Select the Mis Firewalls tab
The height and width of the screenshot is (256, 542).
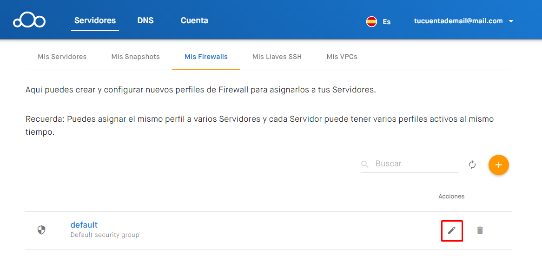(x=206, y=57)
